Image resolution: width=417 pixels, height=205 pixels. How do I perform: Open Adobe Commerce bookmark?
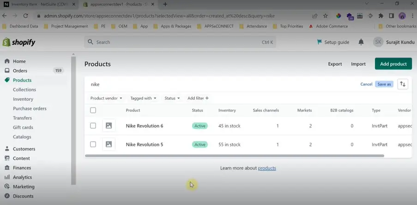pyautogui.click(x=328, y=26)
